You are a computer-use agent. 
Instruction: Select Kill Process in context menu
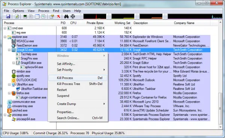coord(78,78)
